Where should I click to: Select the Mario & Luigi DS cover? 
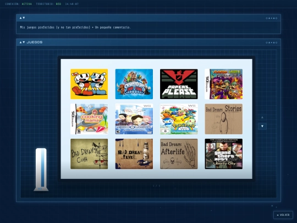pos(224,84)
